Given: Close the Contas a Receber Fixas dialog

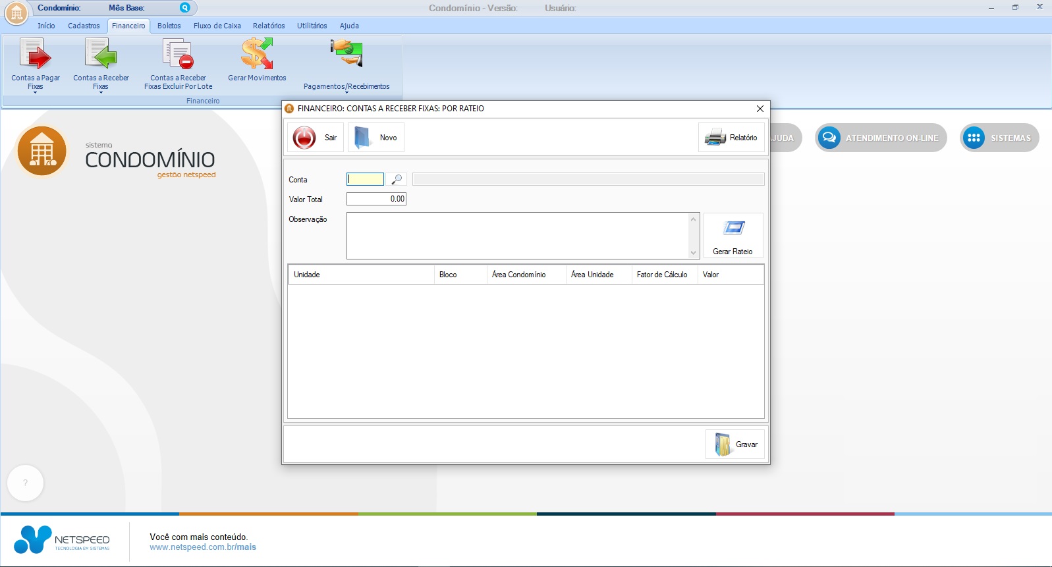Looking at the screenshot, I should tap(760, 109).
